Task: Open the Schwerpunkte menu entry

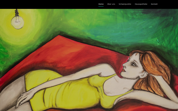Action: point(125,4)
